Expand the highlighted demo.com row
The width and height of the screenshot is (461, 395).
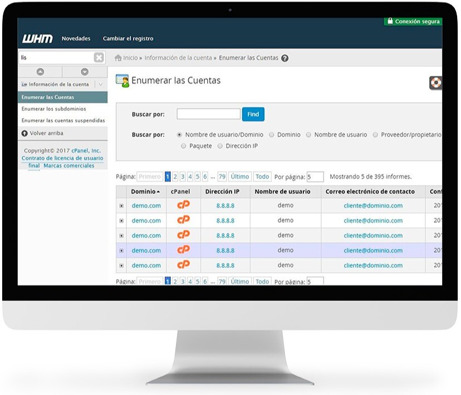point(121,250)
